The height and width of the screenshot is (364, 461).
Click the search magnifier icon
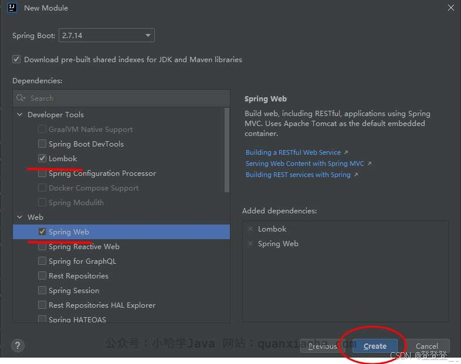tap(21, 98)
